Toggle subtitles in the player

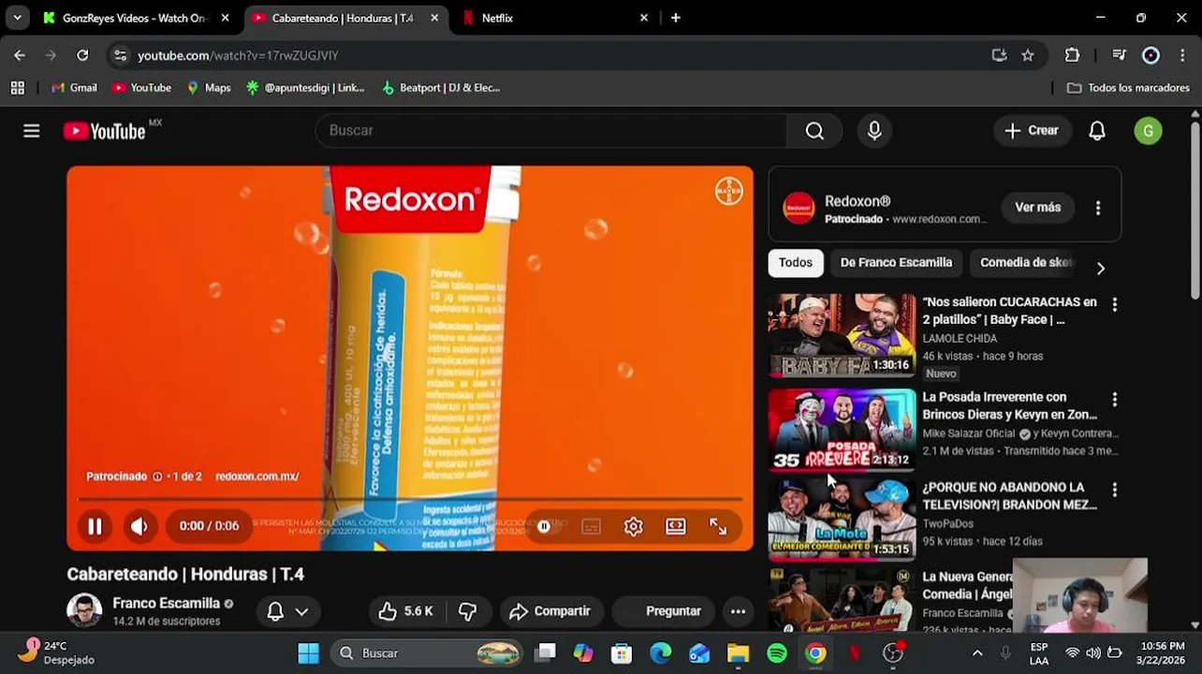(x=591, y=527)
